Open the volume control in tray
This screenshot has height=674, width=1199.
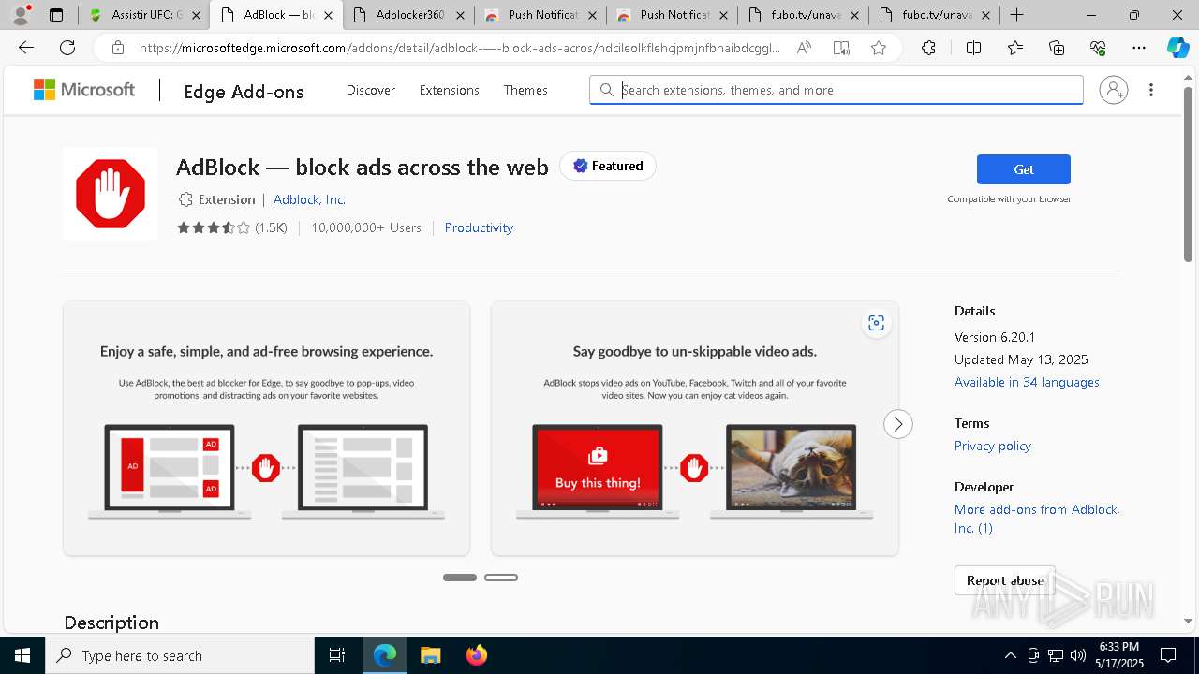pyautogui.click(x=1078, y=655)
